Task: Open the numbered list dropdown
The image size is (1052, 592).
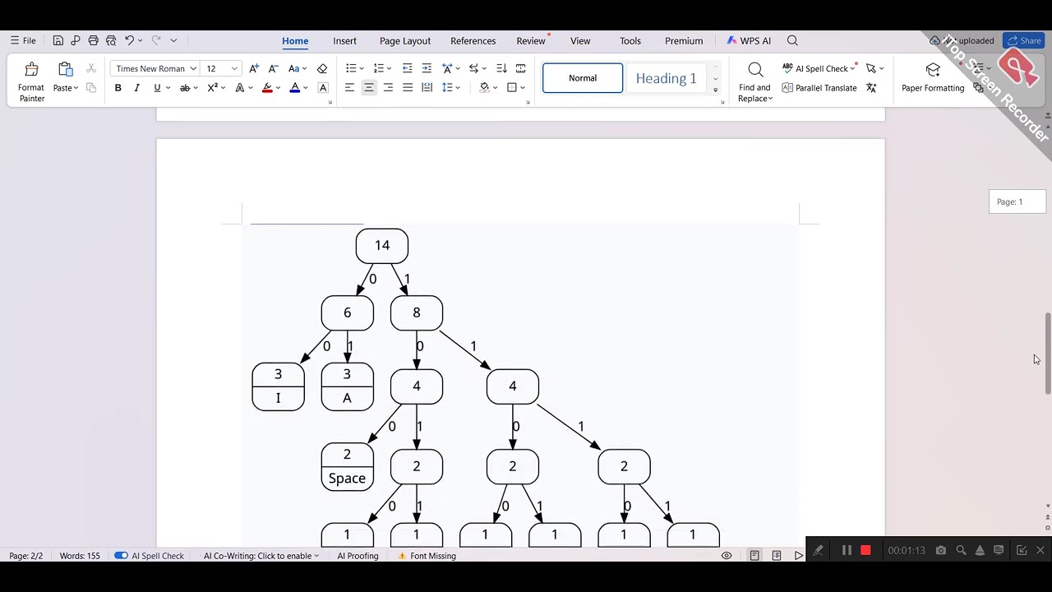Action: click(x=390, y=68)
